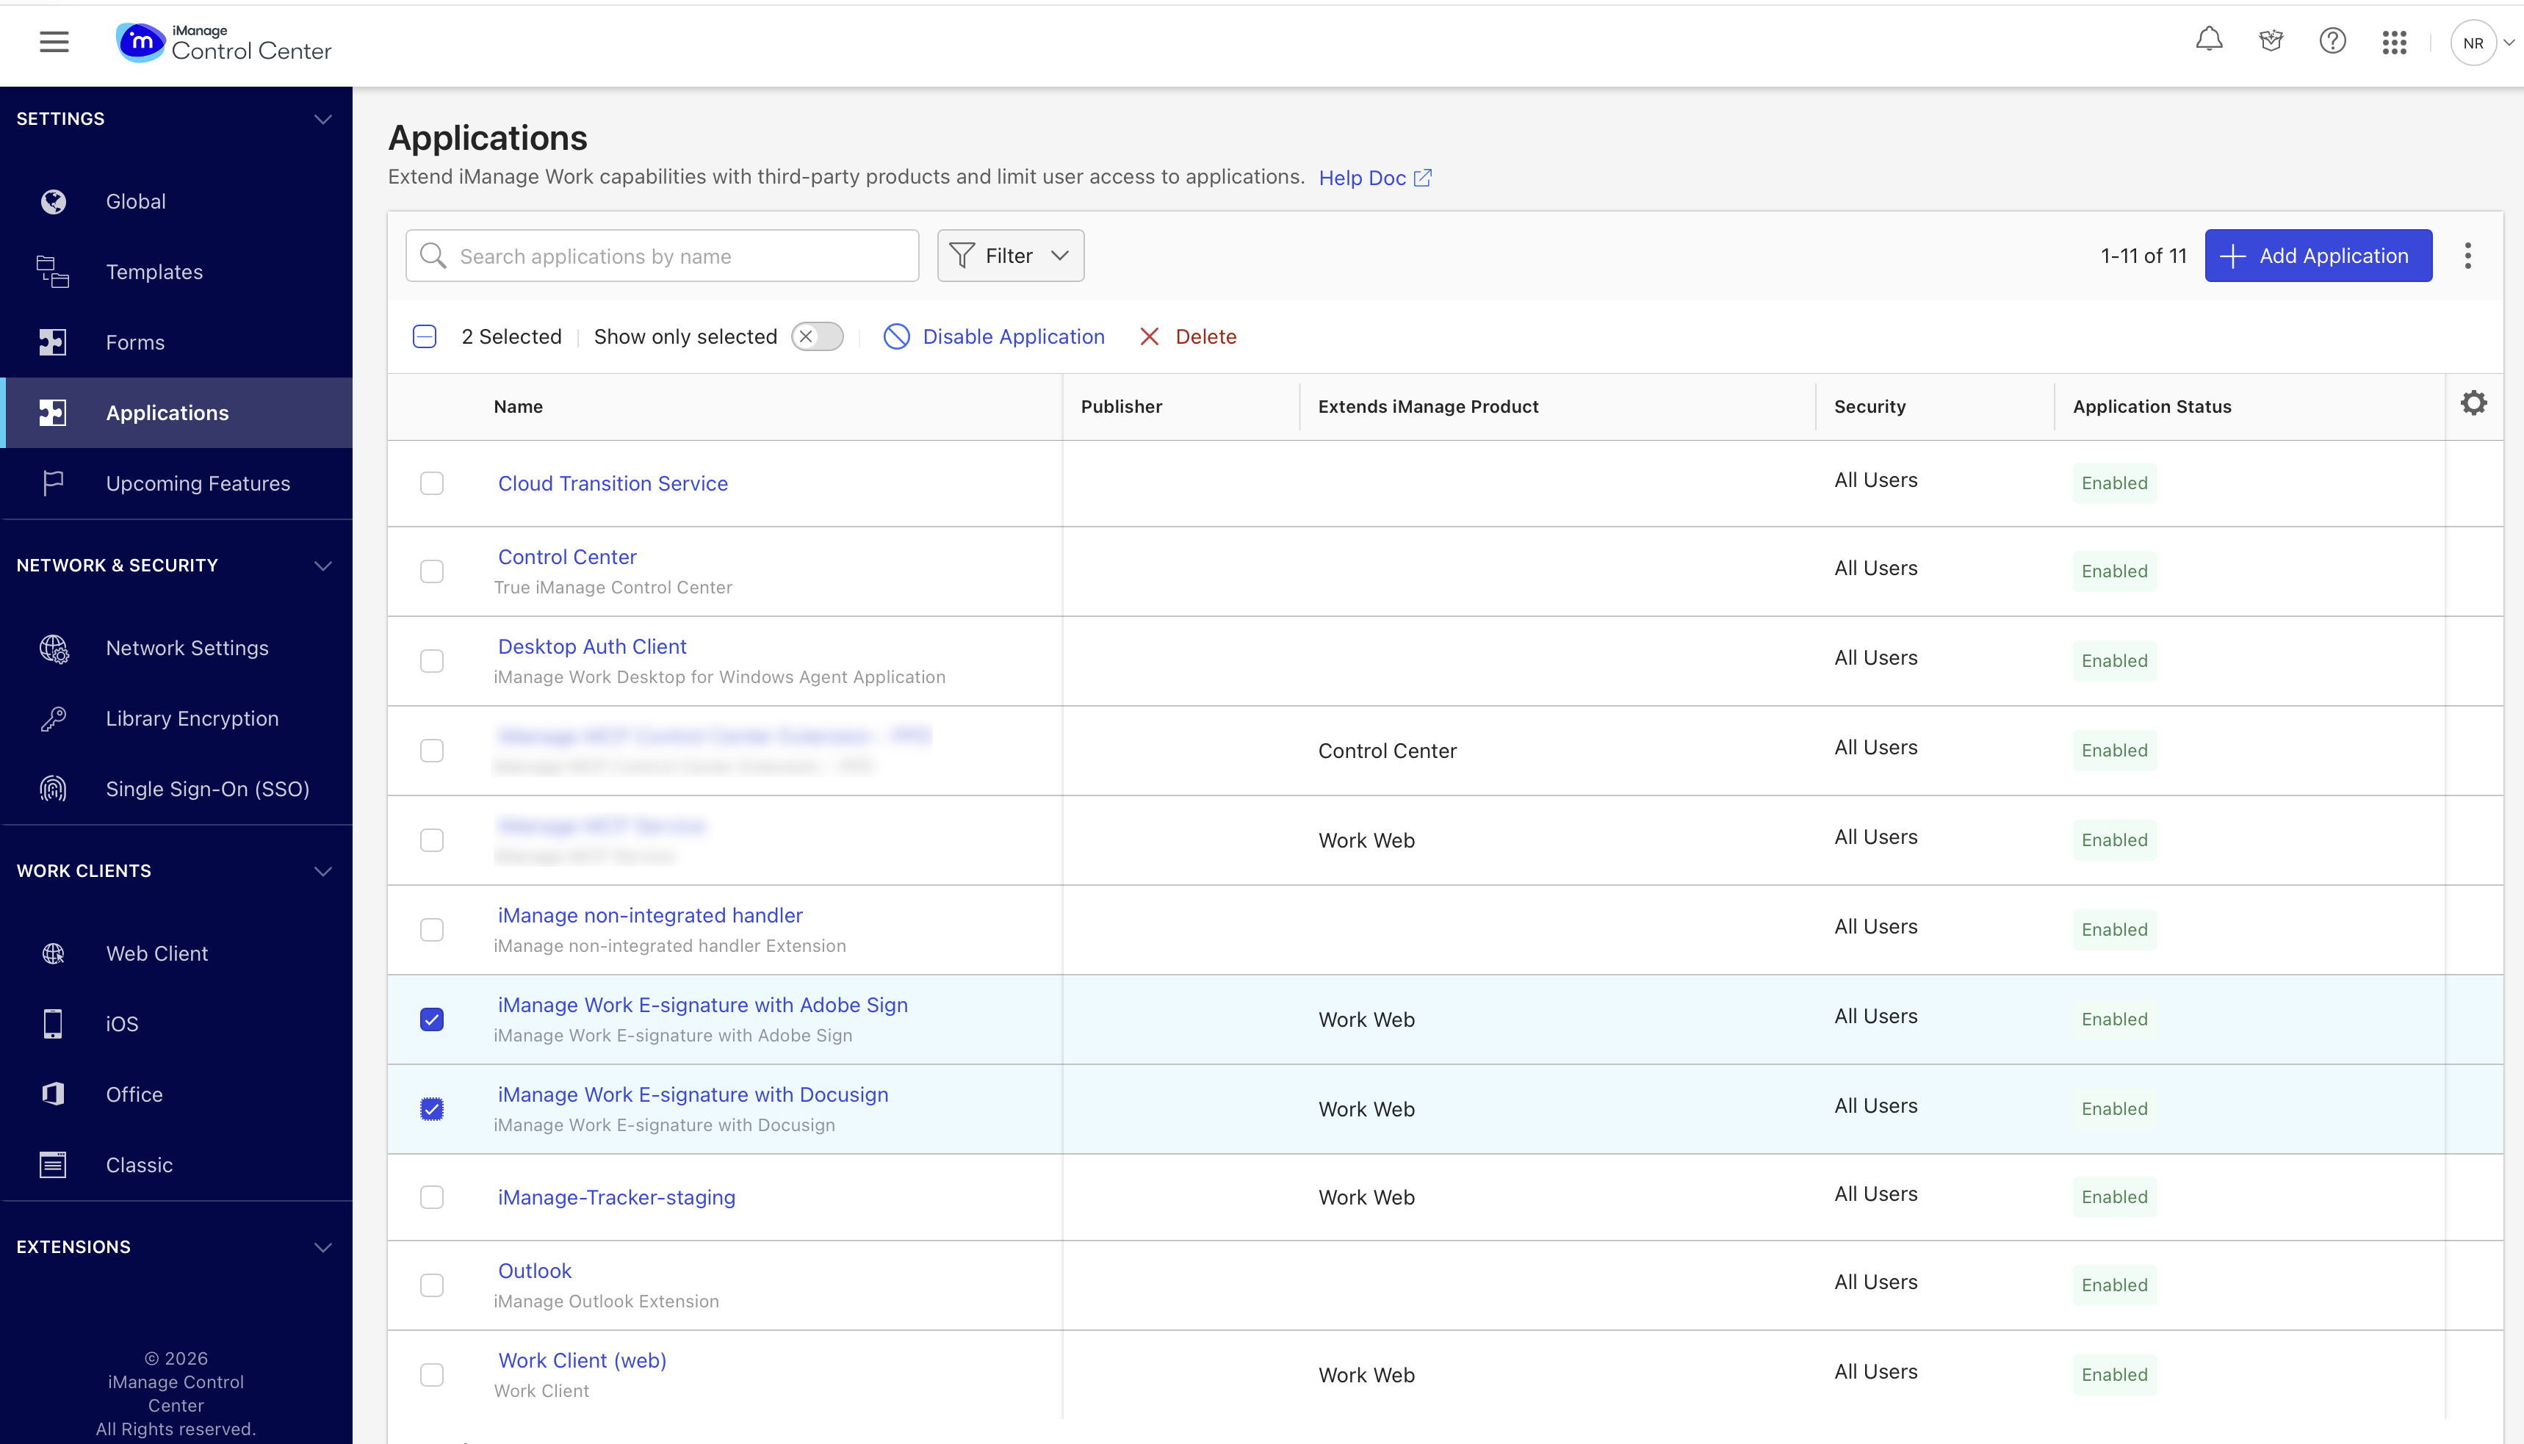2524x1444 pixels.
Task: Click the Search applications by name field
Action: click(x=663, y=256)
